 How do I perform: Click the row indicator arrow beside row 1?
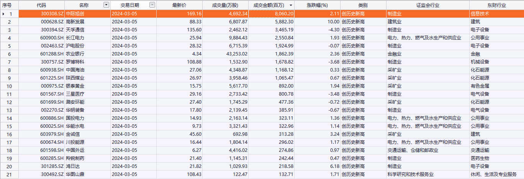click(4, 14)
